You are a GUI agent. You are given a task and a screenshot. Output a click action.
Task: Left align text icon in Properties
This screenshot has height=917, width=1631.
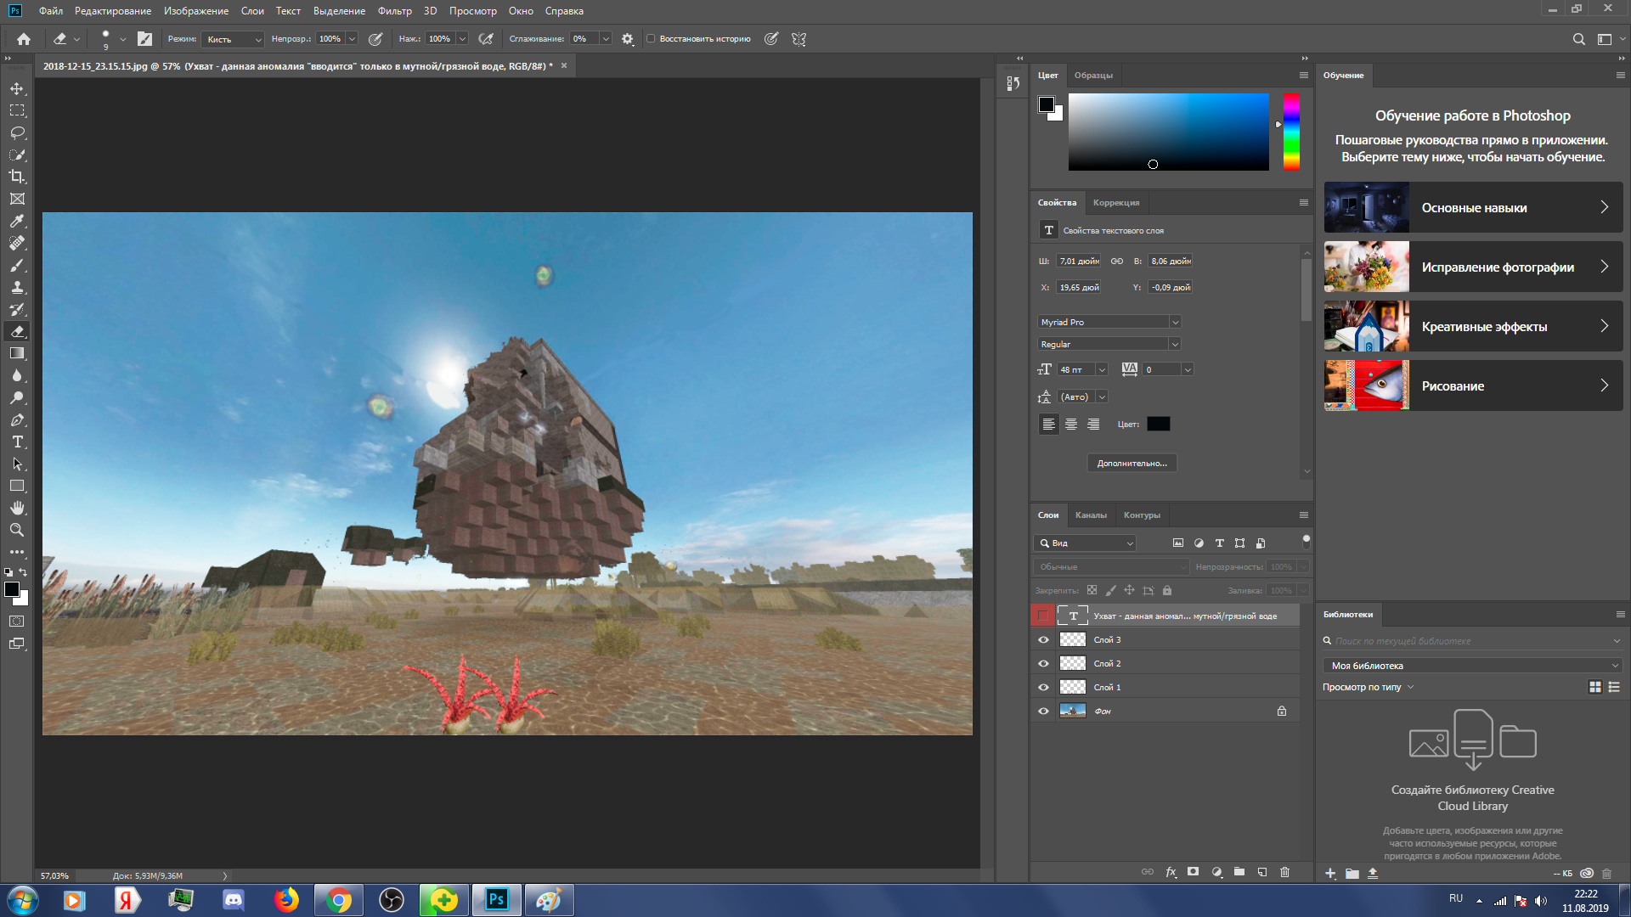point(1049,424)
